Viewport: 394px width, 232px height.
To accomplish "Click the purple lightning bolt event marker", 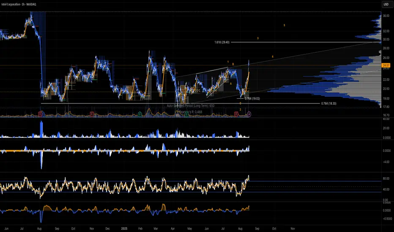I will pyautogui.click(x=249, y=114).
